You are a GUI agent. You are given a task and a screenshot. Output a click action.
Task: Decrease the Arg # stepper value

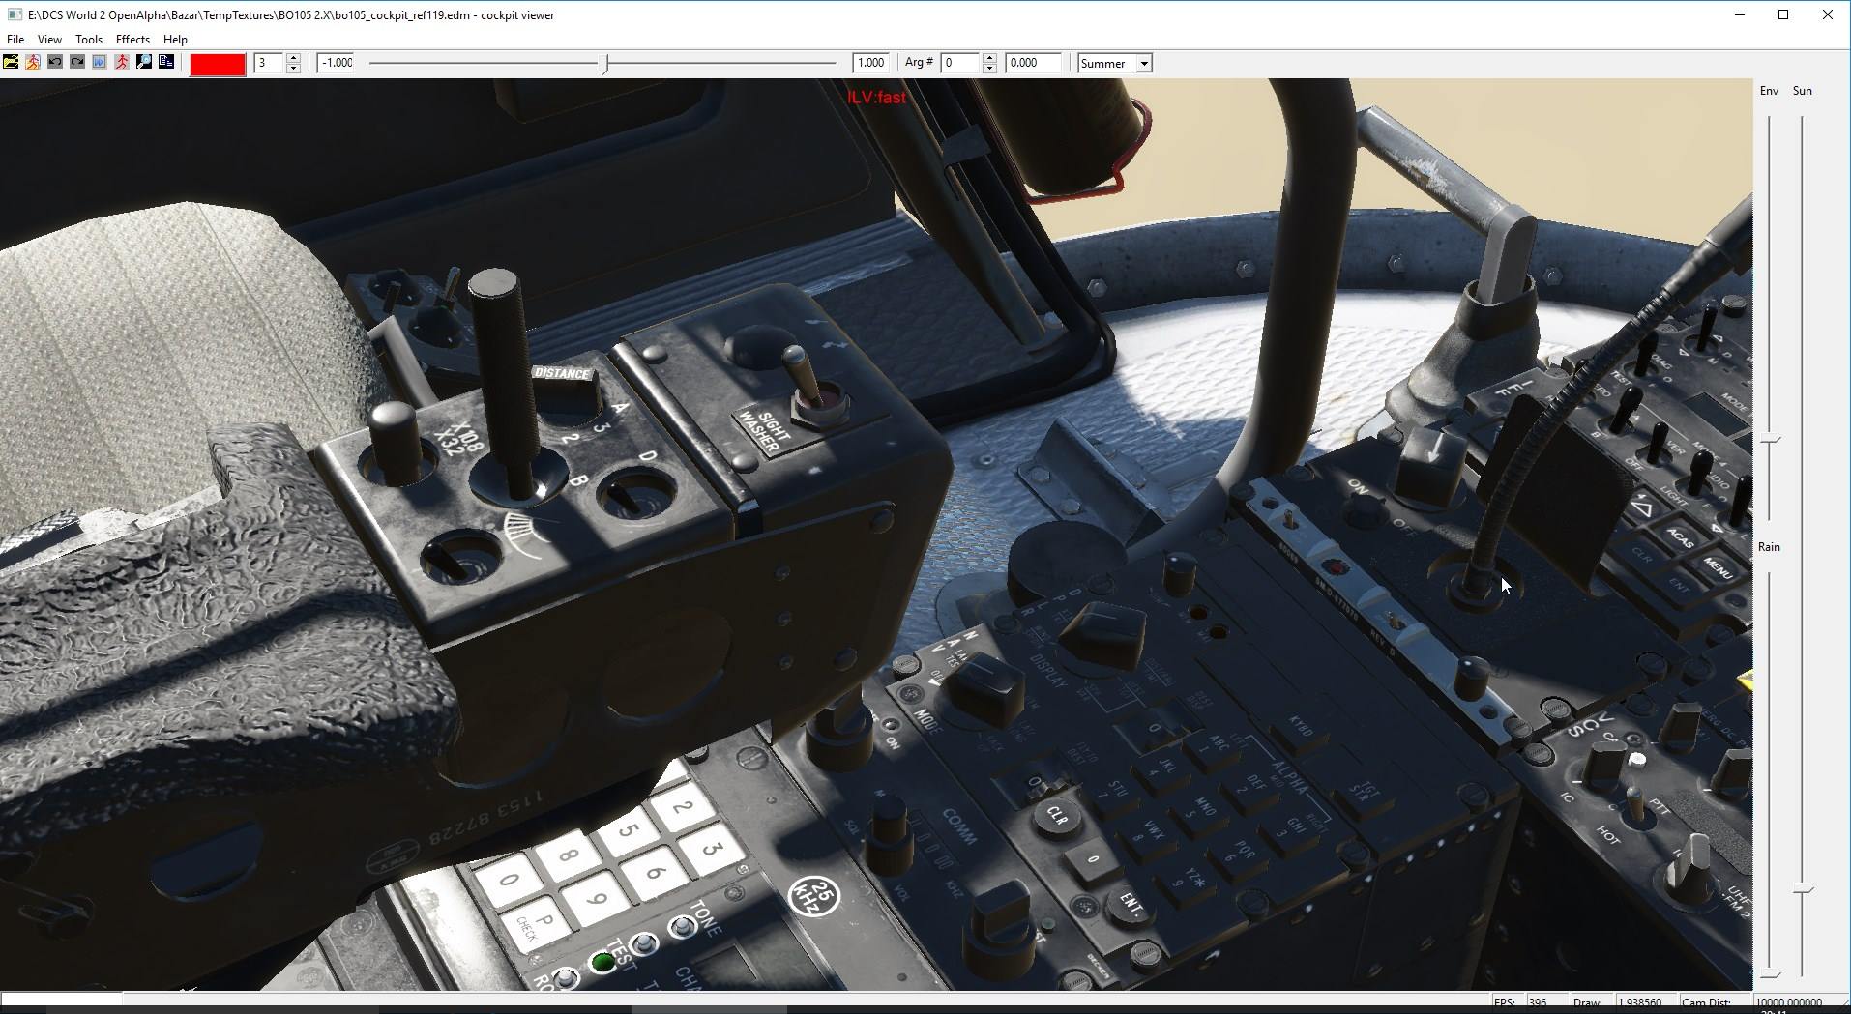pyautogui.click(x=989, y=69)
